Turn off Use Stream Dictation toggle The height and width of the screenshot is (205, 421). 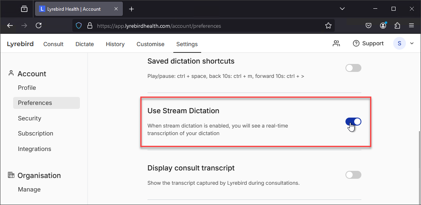point(353,122)
